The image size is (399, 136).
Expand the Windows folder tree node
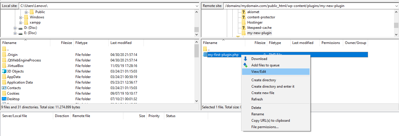pos(21,17)
